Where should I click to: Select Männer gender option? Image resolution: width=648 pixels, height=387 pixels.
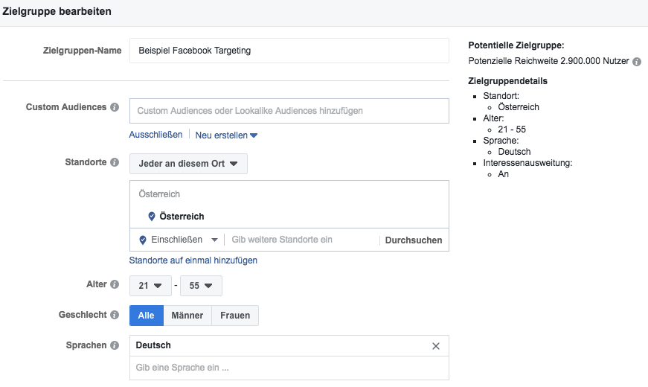[x=187, y=316]
